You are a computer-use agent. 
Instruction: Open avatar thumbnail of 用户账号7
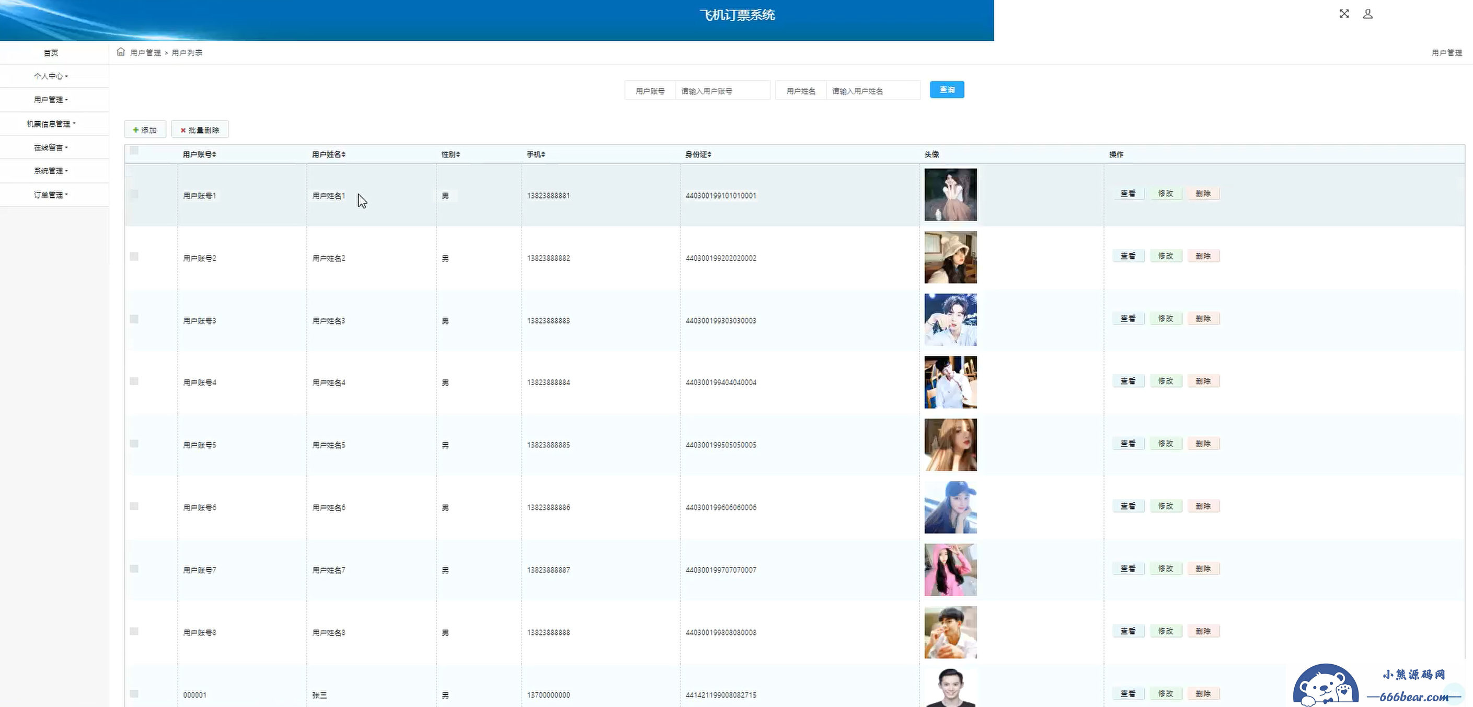pos(950,570)
